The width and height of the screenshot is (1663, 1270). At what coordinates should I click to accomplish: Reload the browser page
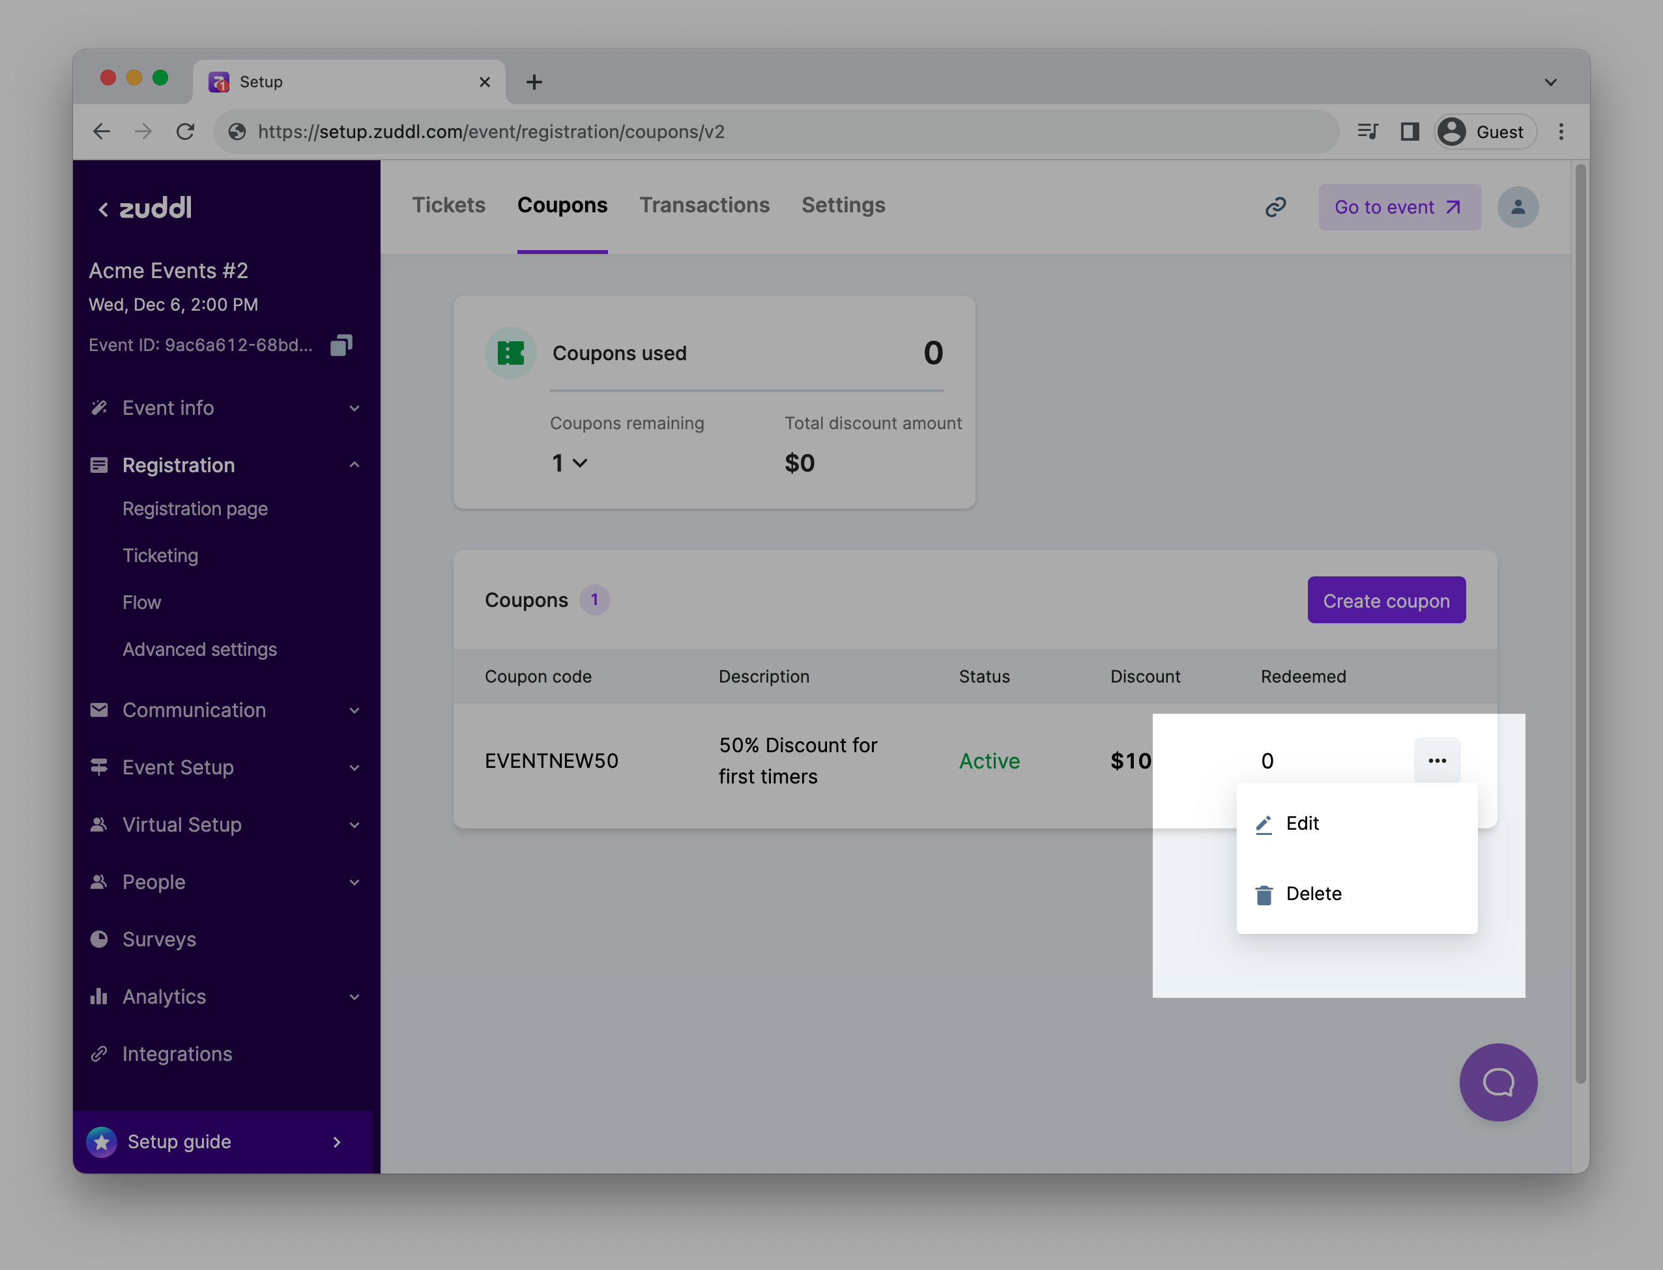(185, 132)
